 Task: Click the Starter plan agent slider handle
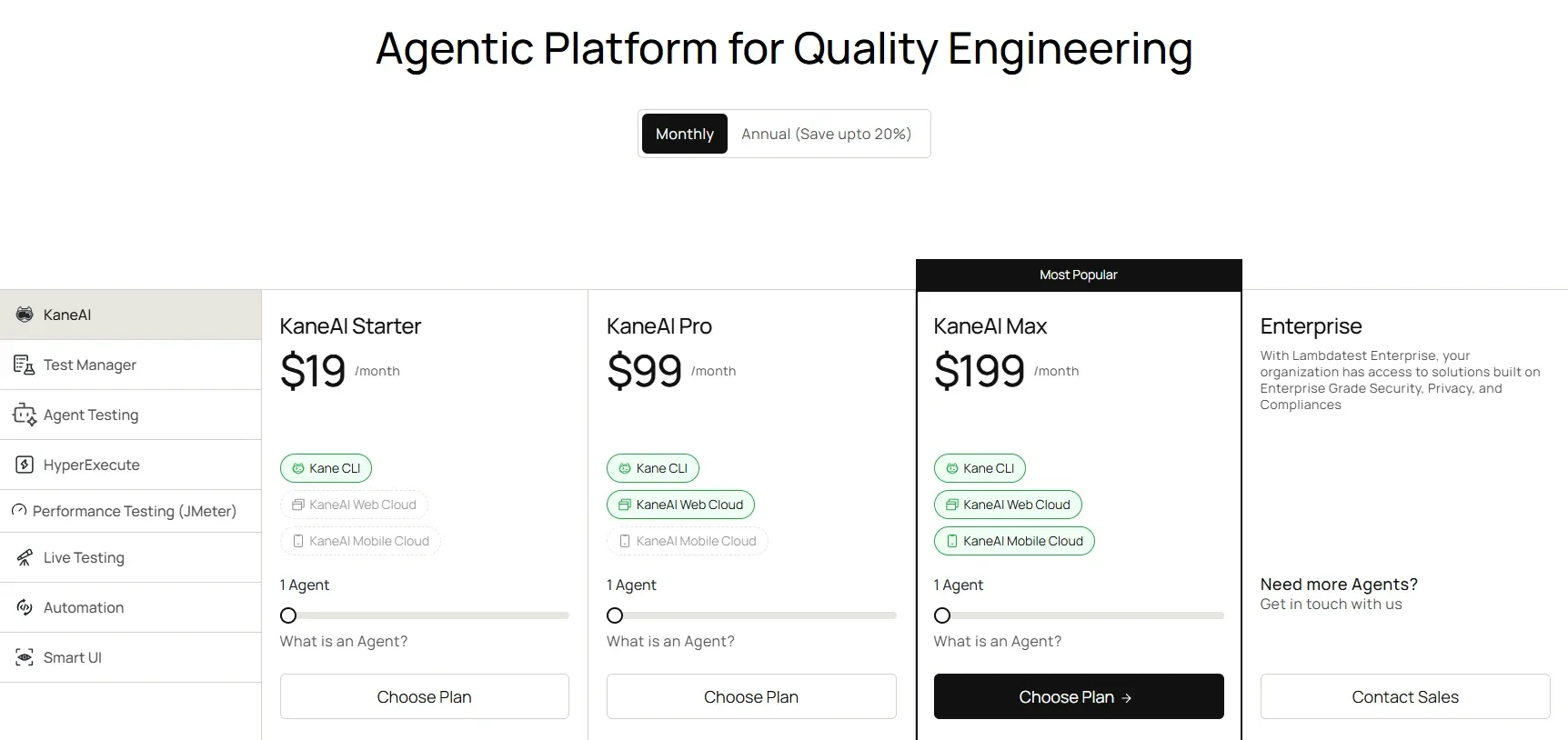pyautogui.click(x=288, y=615)
